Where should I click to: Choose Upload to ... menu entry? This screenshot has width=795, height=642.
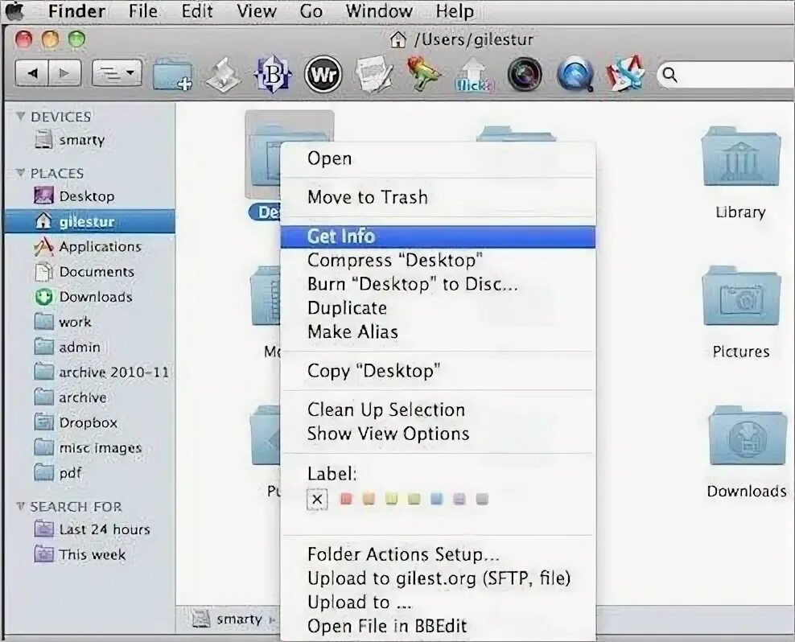tap(438, 602)
